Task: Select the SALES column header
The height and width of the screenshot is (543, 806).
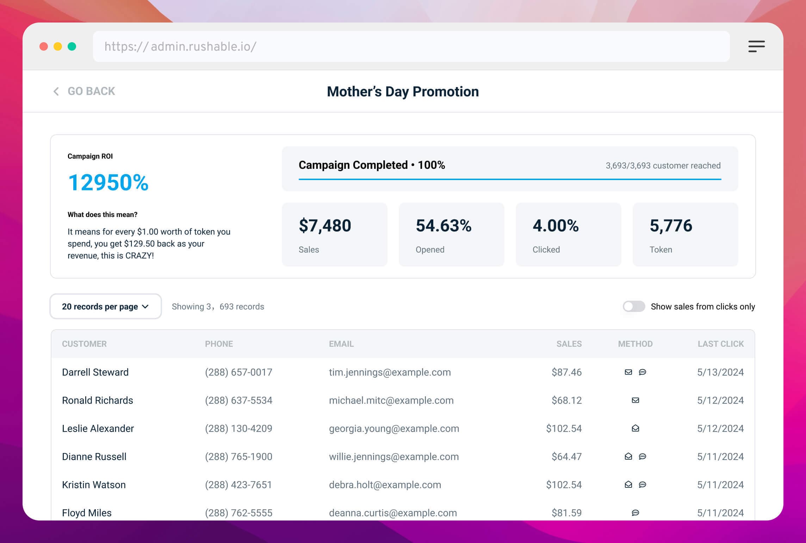Action: click(x=569, y=344)
